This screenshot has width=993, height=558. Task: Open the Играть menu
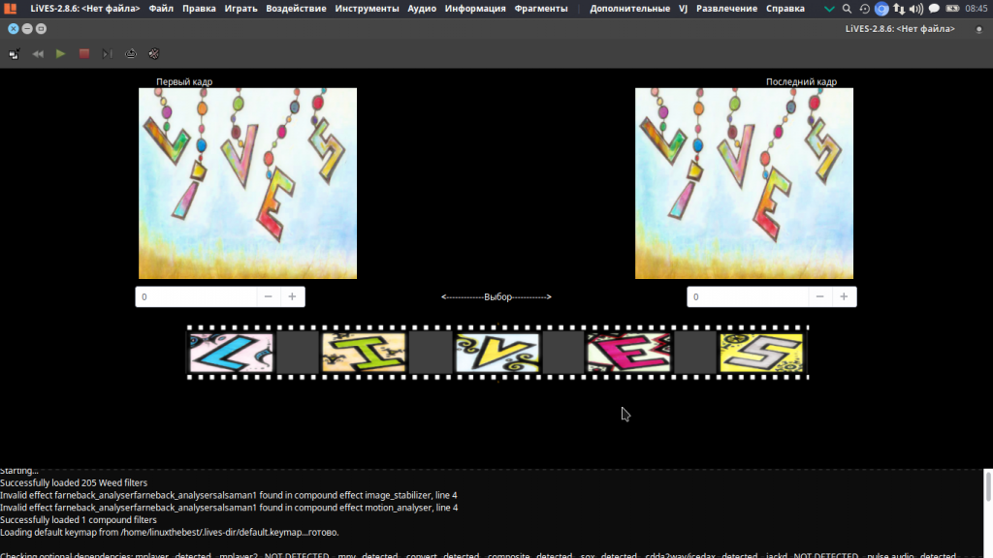point(240,8)
